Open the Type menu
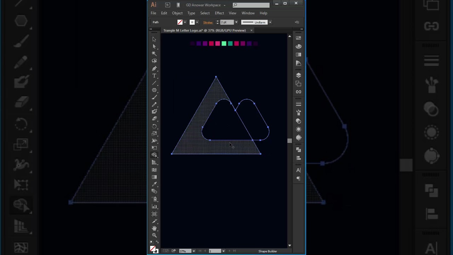 tap(191, 13)
